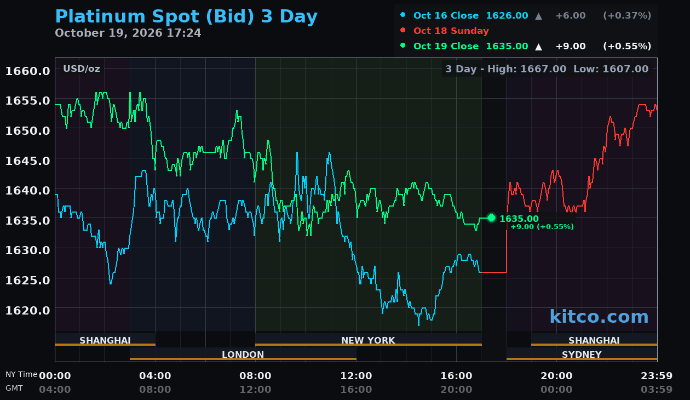
Task: Click the 1620.0 y-axis label
Action: pos(28,310)
